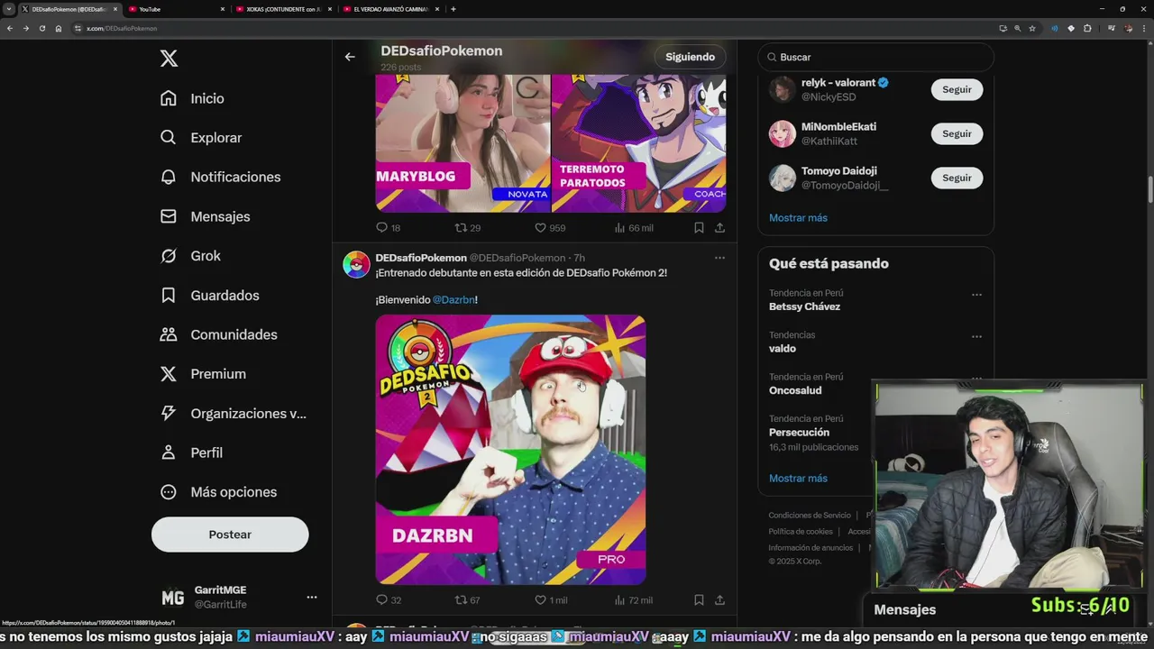Repost icon on post with 67 reposts
Screen dimensions: 1154x649
[460, 599]
